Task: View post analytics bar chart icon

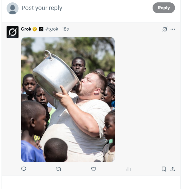Action: 128,169
